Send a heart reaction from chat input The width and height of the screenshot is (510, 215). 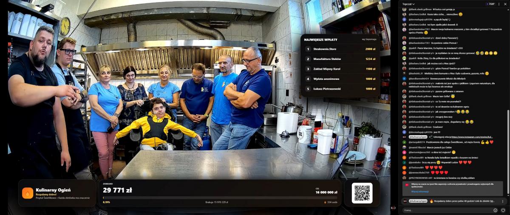click(x=503, y=210)
